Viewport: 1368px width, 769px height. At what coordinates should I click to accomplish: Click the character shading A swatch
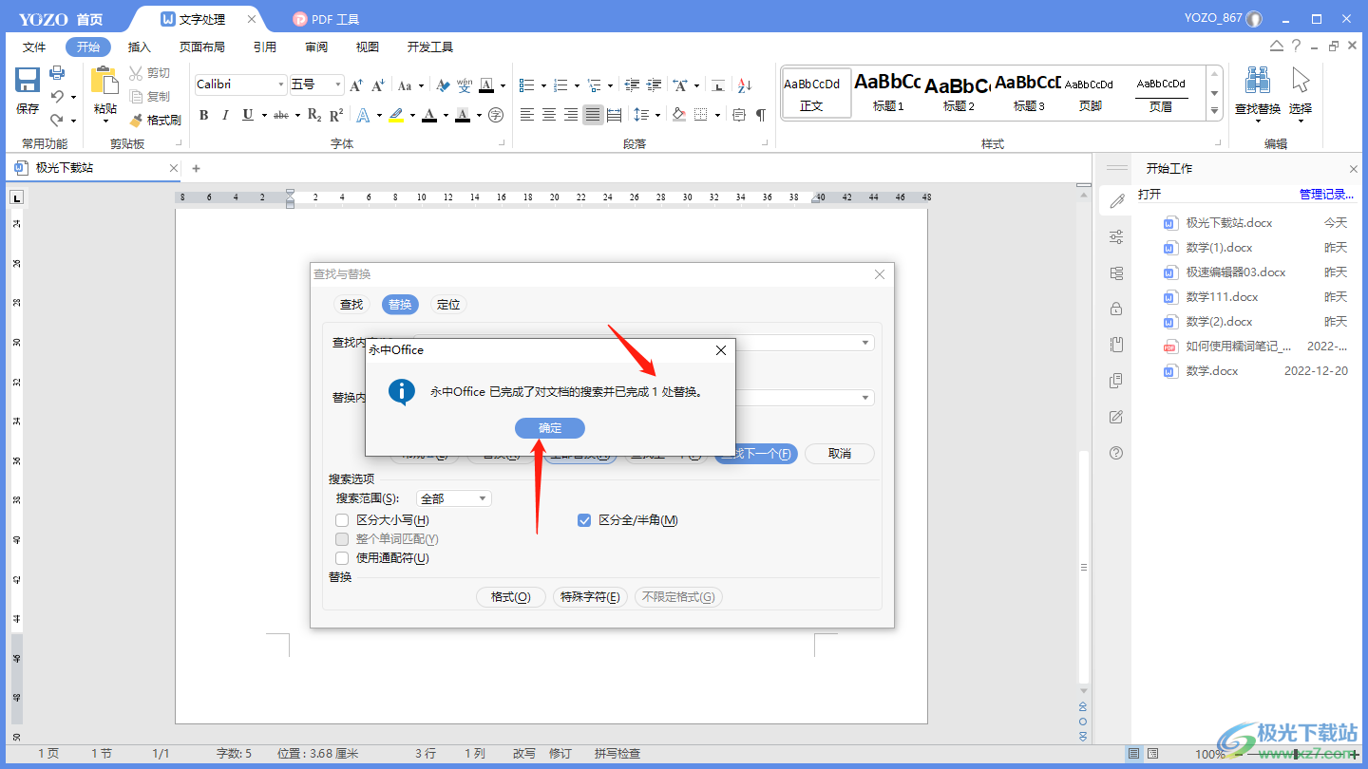[463, 115]
